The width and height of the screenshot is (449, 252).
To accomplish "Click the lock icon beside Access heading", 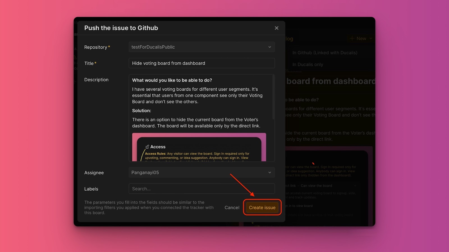I will 147,147.
